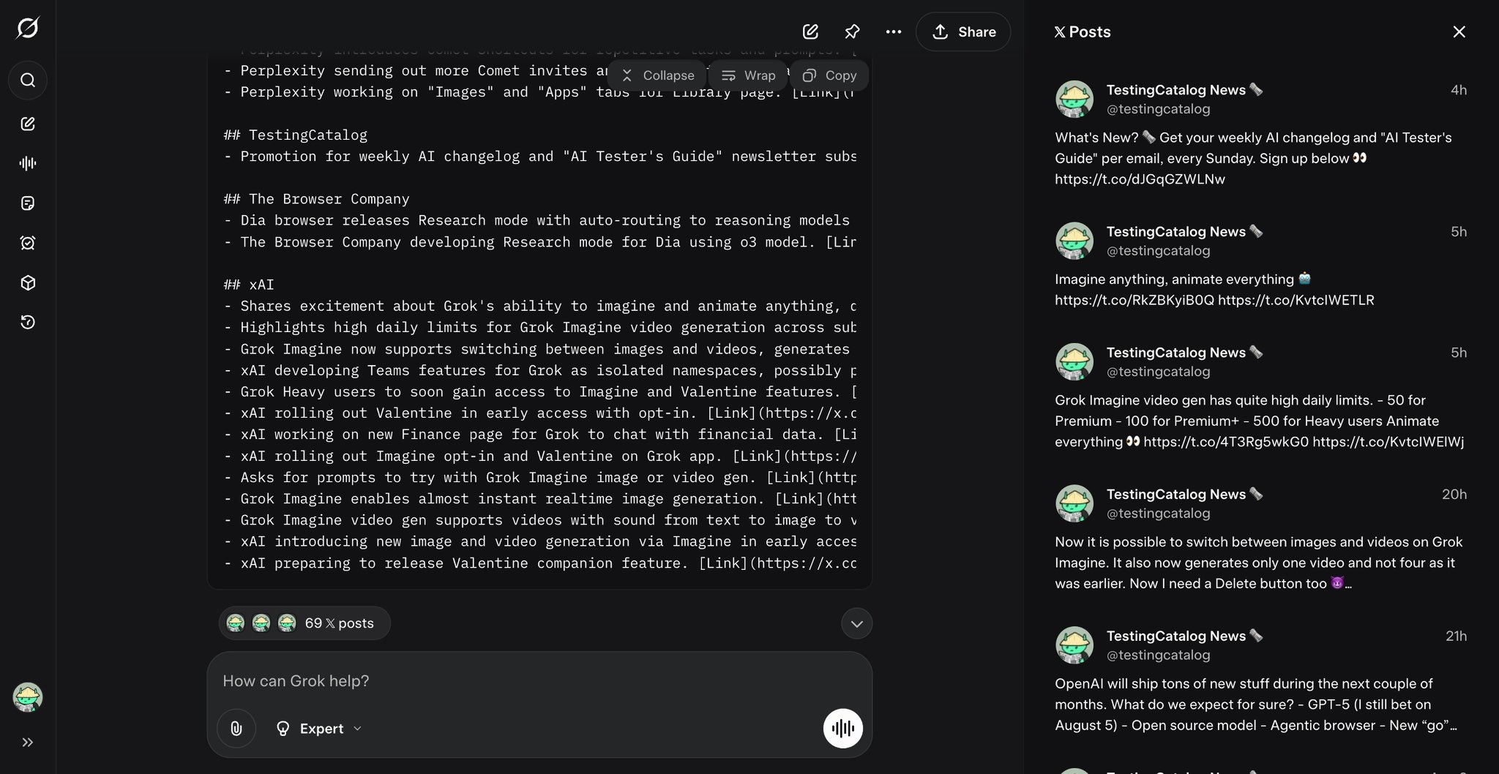Open the three-dots more options menu
The height and width of the screenshot is (774, 1499).
coord(894,31)
